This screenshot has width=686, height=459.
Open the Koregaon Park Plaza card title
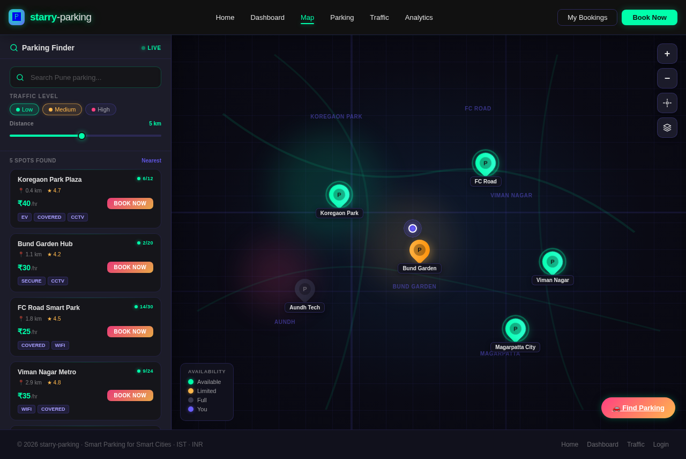click(x=50, y=180)
